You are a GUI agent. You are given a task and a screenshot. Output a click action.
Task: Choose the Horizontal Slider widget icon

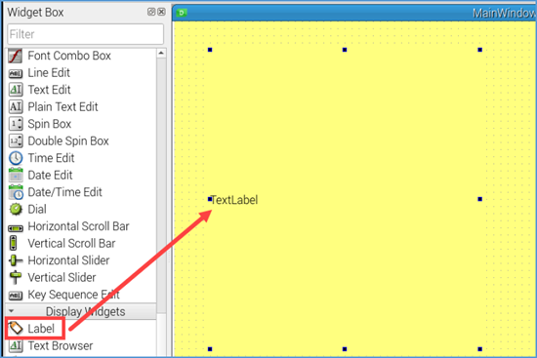(x=16, y=260)
